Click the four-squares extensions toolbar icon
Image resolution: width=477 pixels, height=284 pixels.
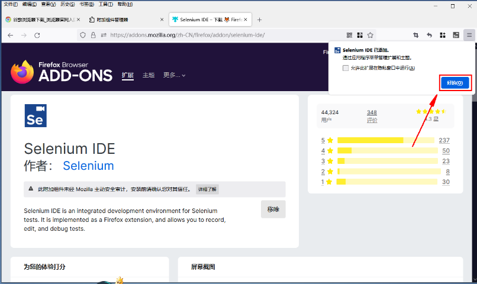coord(443,35)
